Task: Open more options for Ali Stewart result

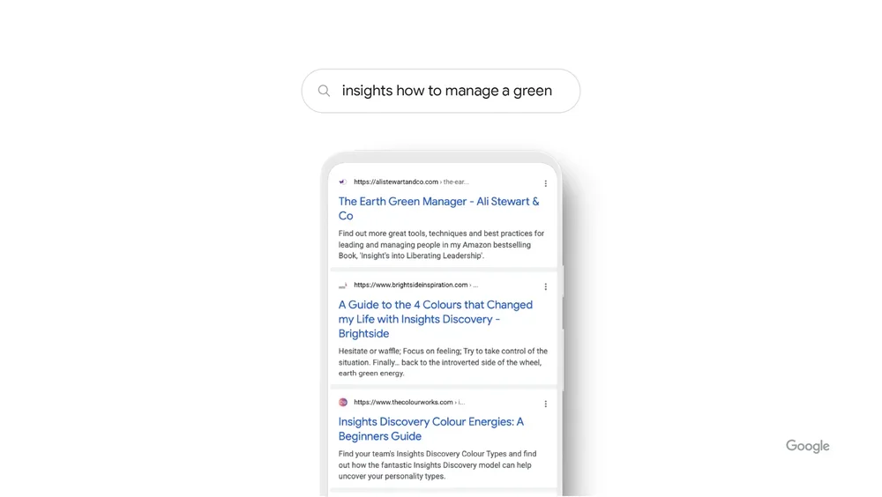Action: coord(545,183)
